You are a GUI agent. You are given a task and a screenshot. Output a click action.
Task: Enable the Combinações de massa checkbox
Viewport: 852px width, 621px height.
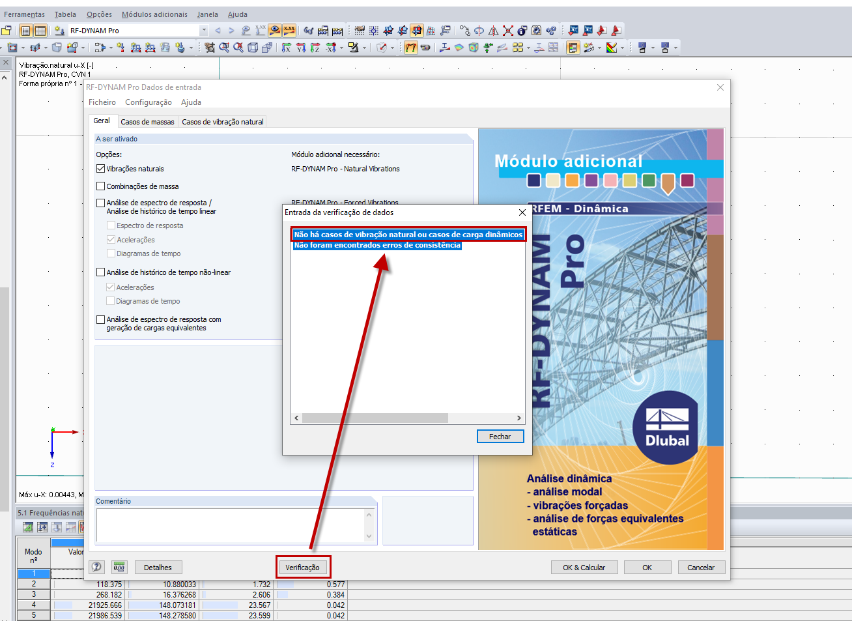click(101, 186)
